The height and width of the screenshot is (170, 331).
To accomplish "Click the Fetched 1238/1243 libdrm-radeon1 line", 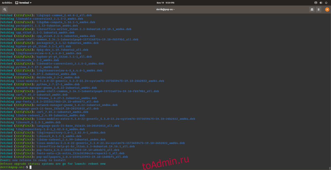I will coord(53,139).
